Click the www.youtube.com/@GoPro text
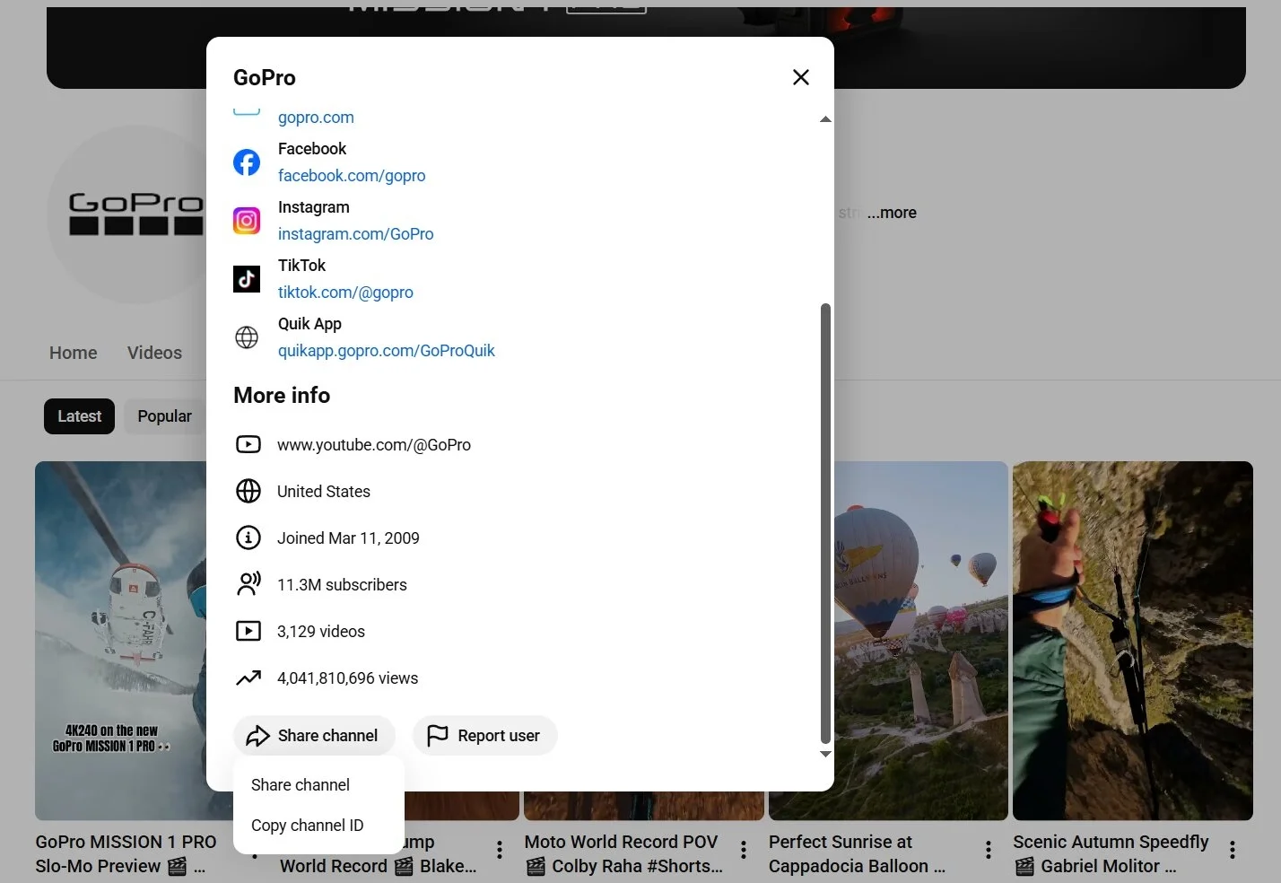Image resolution: width=1281 pixels, height=883 pixels. pyautogui.click(x=374, y=445)
